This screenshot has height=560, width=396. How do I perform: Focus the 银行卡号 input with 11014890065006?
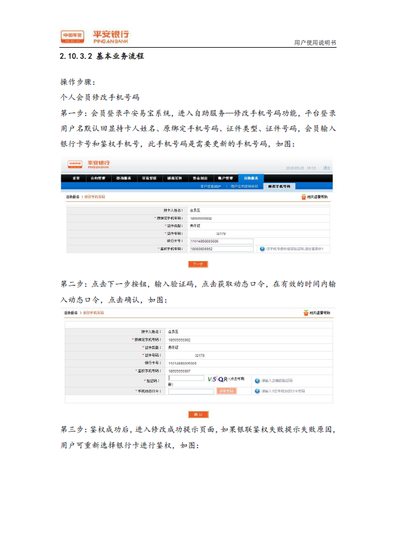(222, 241)
